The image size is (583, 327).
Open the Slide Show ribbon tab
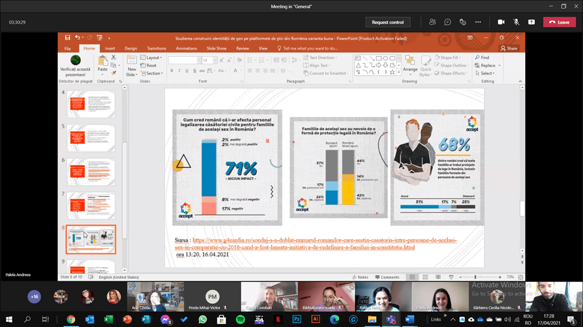216,48
